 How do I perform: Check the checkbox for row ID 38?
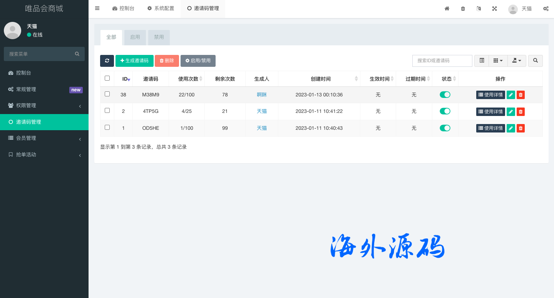point(107,94)
